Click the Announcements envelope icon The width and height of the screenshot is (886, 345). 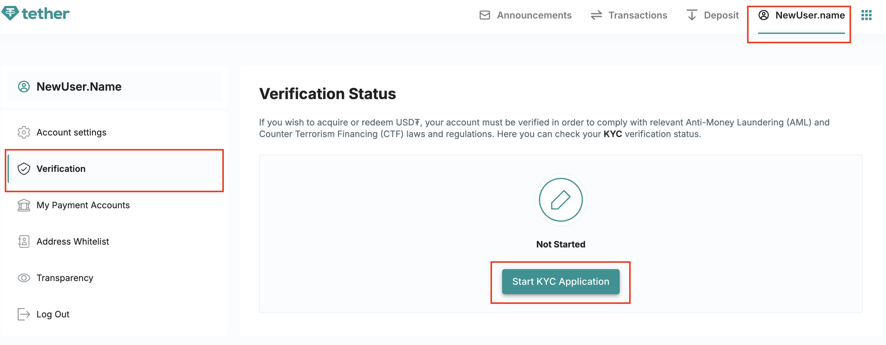(x=485, y=15)
